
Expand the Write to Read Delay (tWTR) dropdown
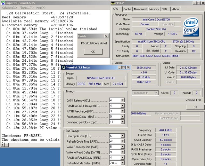pos(122,152)
